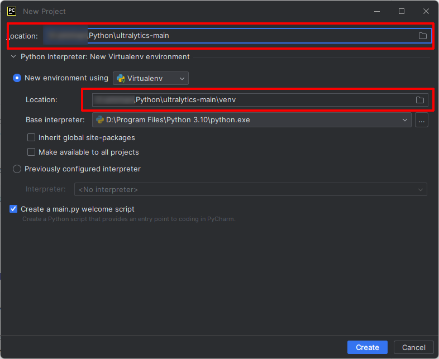Open the No interpreter dropdown

pyautogui.click(x=251, y=189)
